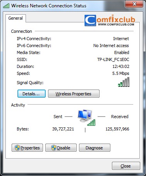Click the www.comfixclub.com watermark text
This screenshot has height=176, width=146.
[116, 24]
